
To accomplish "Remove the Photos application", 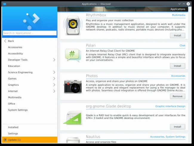I will 177,96.
